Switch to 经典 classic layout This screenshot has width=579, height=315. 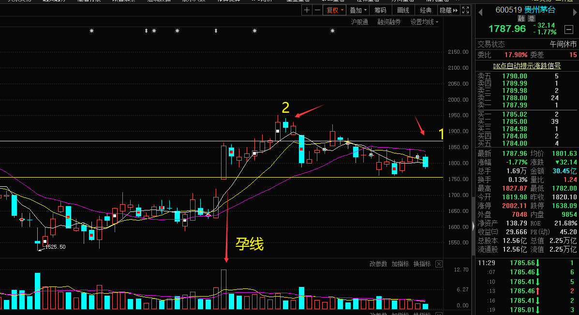coord(426,10)
